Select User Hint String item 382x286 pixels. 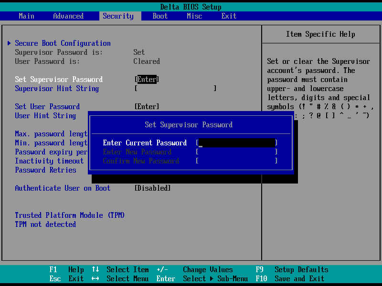[x=45, y=116]
